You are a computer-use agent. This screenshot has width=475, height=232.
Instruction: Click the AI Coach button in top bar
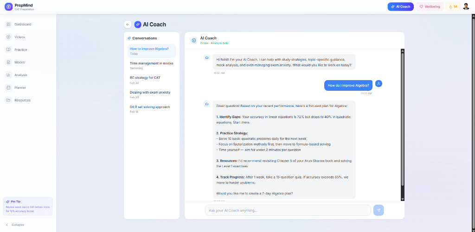[400, 6]
